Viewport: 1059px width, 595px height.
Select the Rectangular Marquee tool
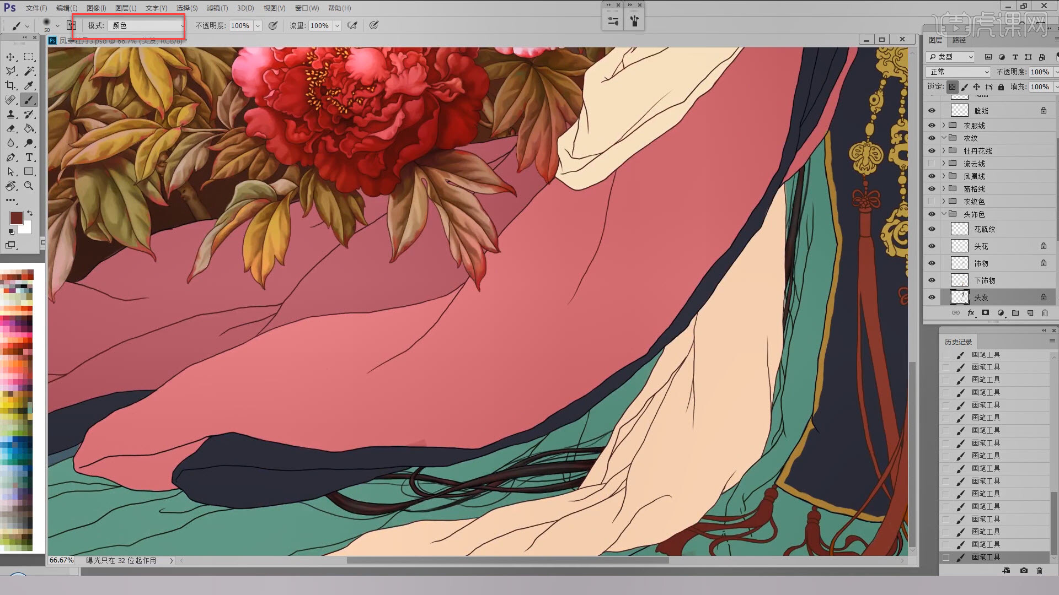[29, 57]
